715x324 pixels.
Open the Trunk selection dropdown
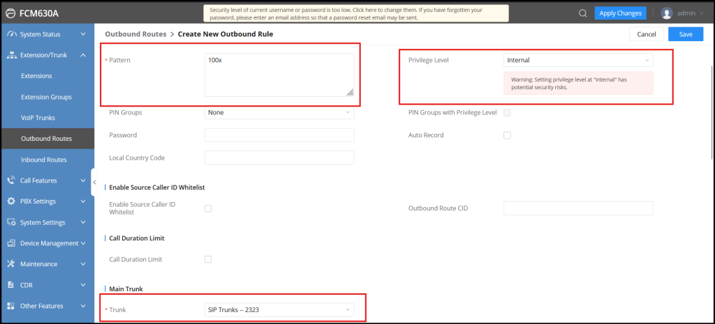[279, 309]
